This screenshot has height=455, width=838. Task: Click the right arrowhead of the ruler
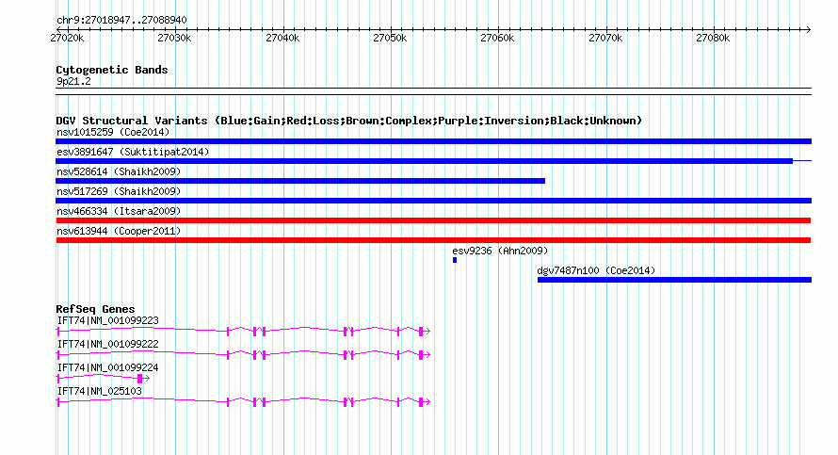808,29
